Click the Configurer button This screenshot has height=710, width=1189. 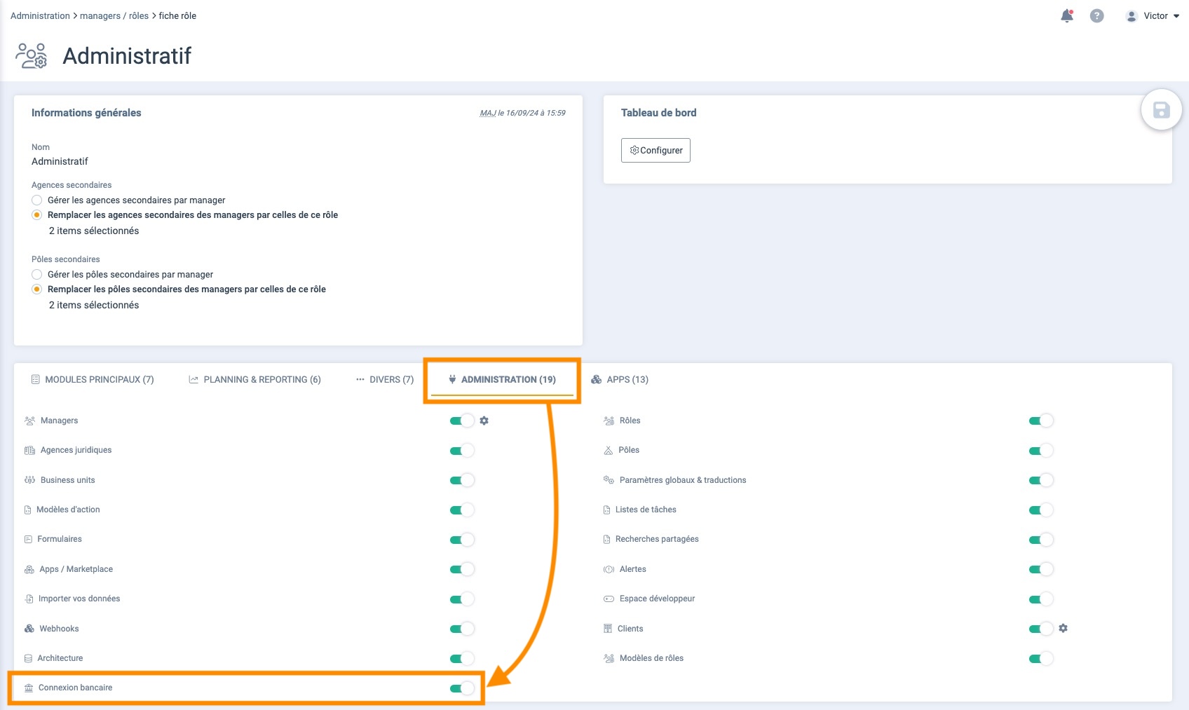(x=655, y=151)
